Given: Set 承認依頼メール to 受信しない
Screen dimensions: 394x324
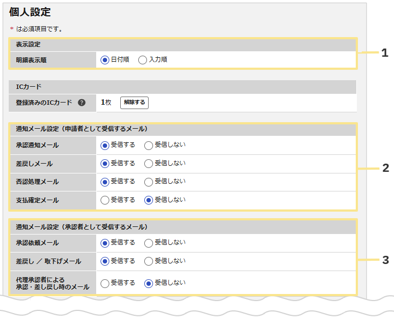Looking at the screenshot, I should 149,243.
